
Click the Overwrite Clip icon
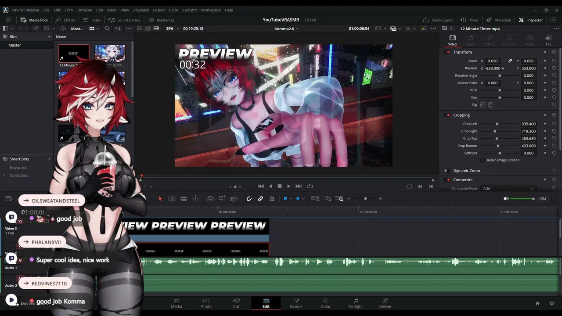[222, 199]
